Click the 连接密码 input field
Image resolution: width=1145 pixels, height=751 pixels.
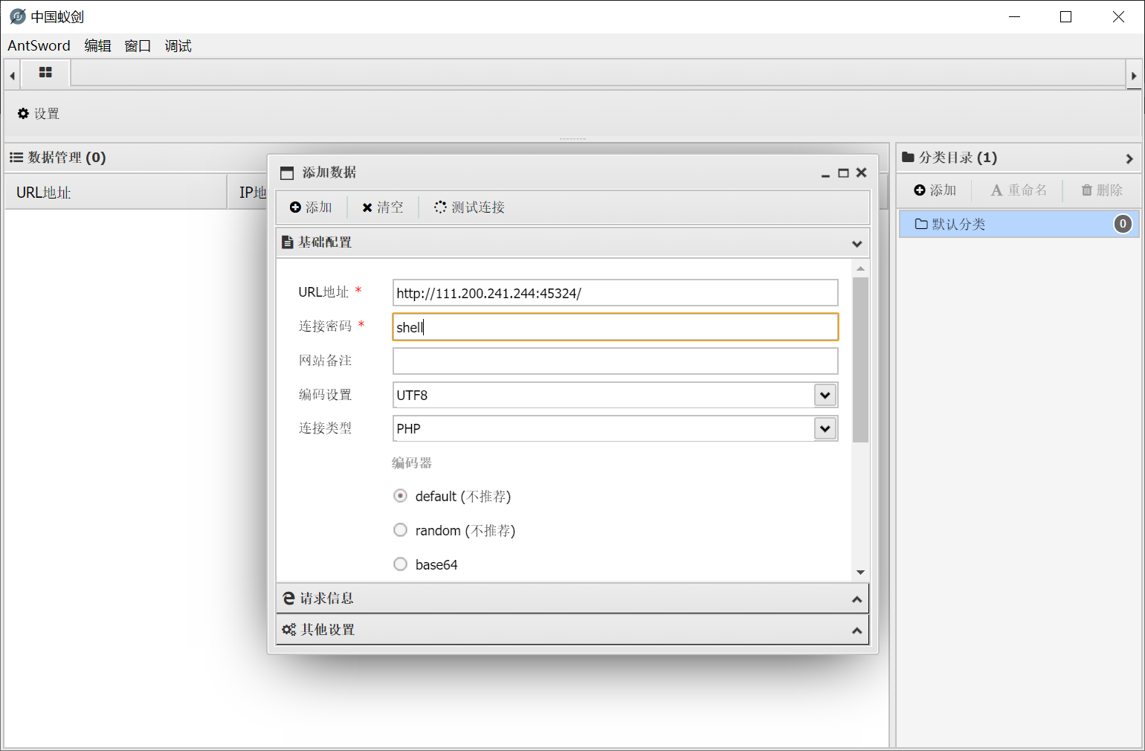pos(616,327)
